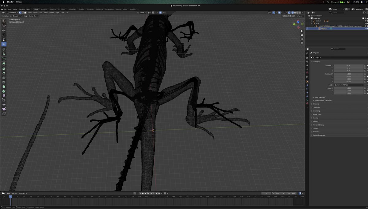Hide Object_2 with its eye icon
This screenshot has width=368, height=209.
point(366,29)
